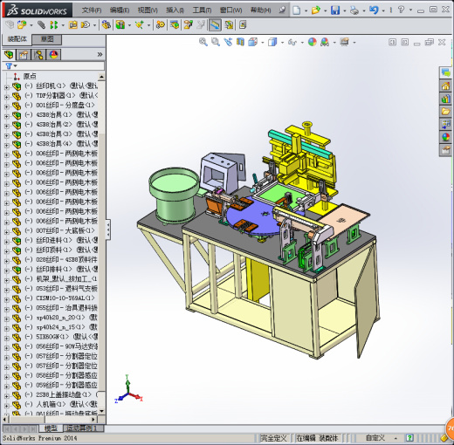Click the status bar help question icon

(x=409, y=438)
